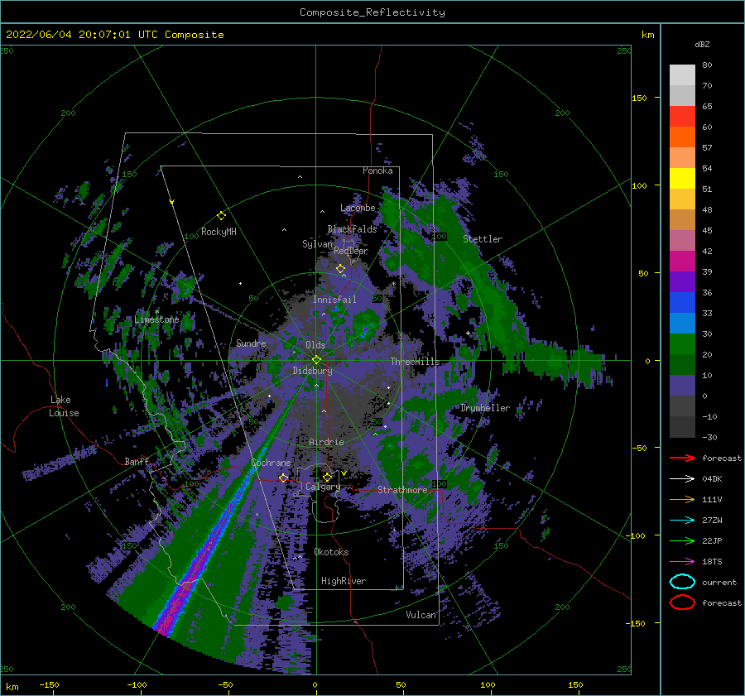Click the Lake Louise label
This screenshot has height=696, width=745.
(x=64, y=406)
